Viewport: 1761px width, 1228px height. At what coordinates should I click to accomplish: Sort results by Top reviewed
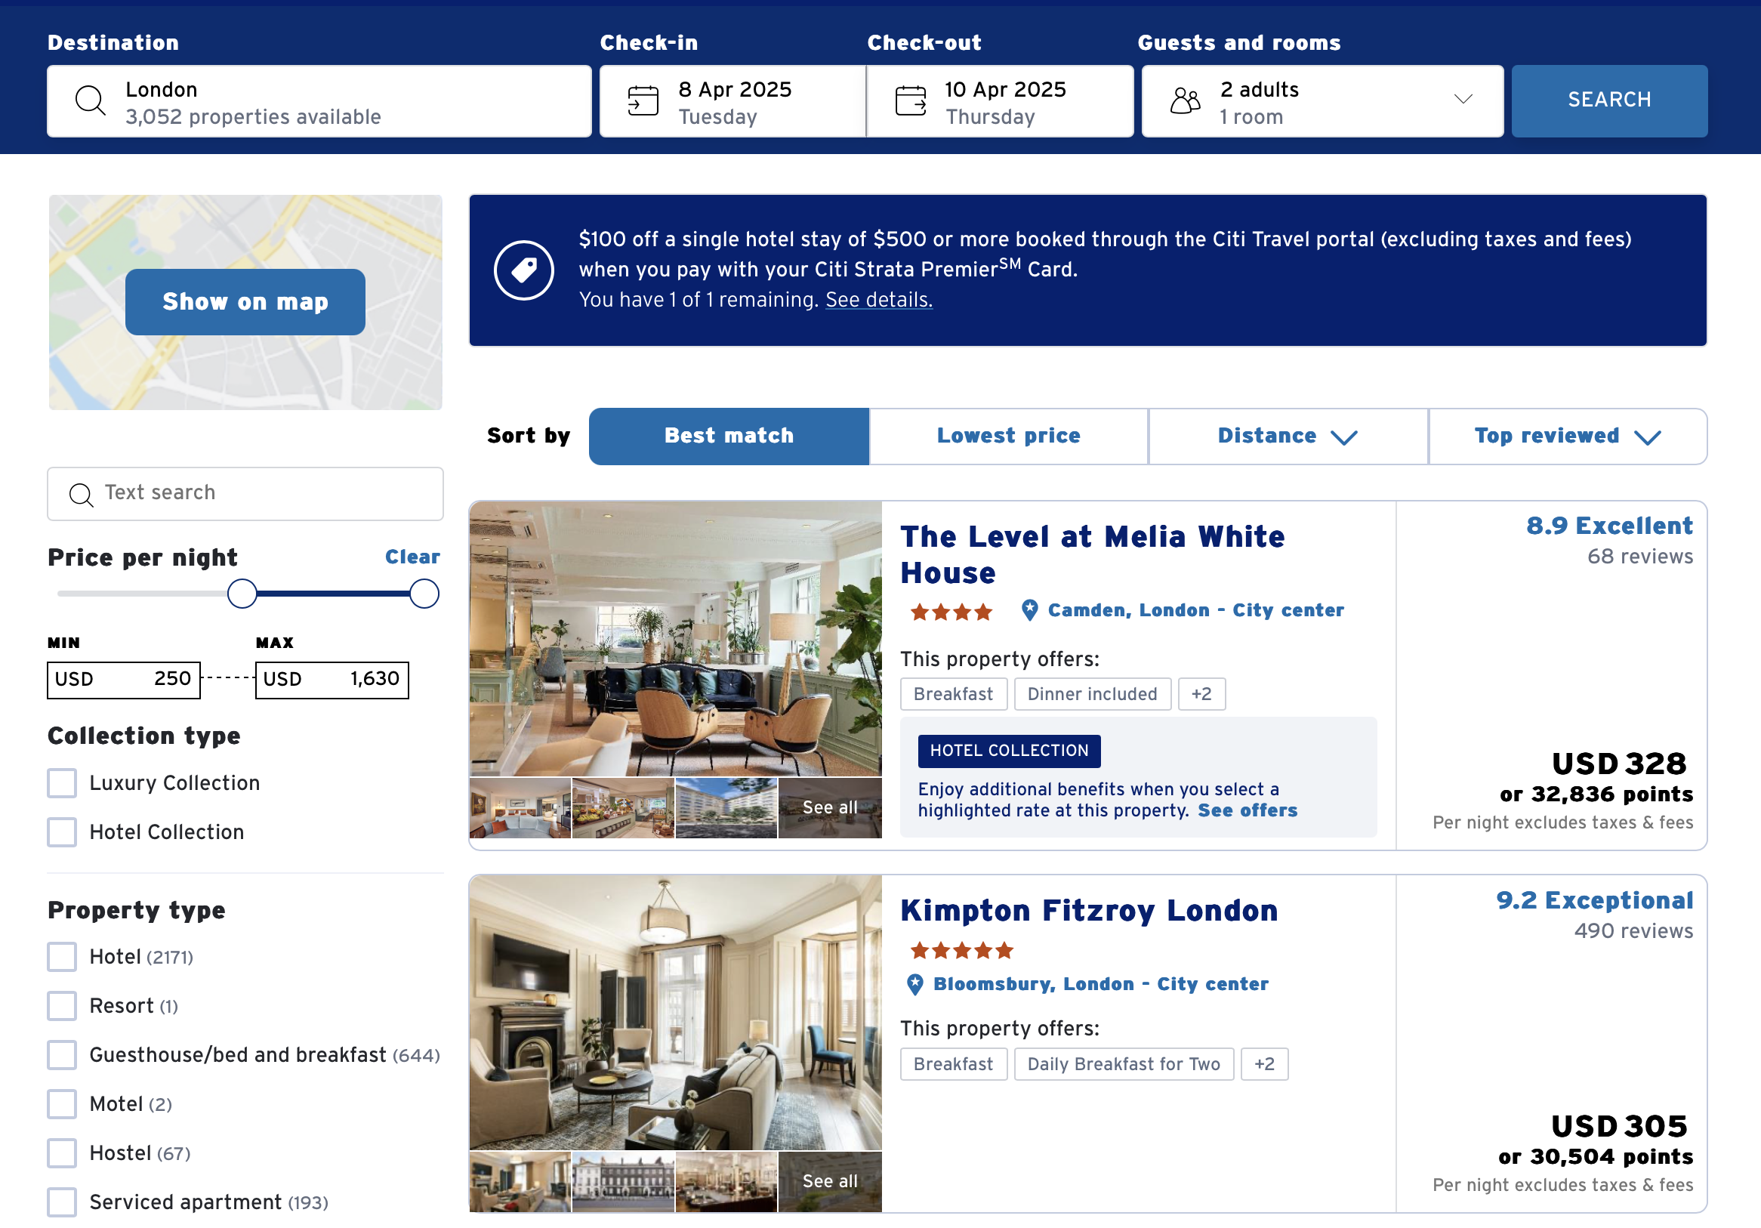click(x=1568, y=437)
